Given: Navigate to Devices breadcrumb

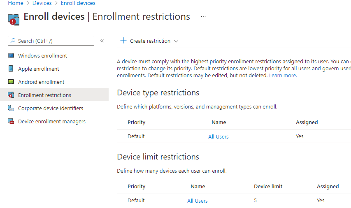Looking at the screenshot, I should pyautogui.click(x=42, y=3).
